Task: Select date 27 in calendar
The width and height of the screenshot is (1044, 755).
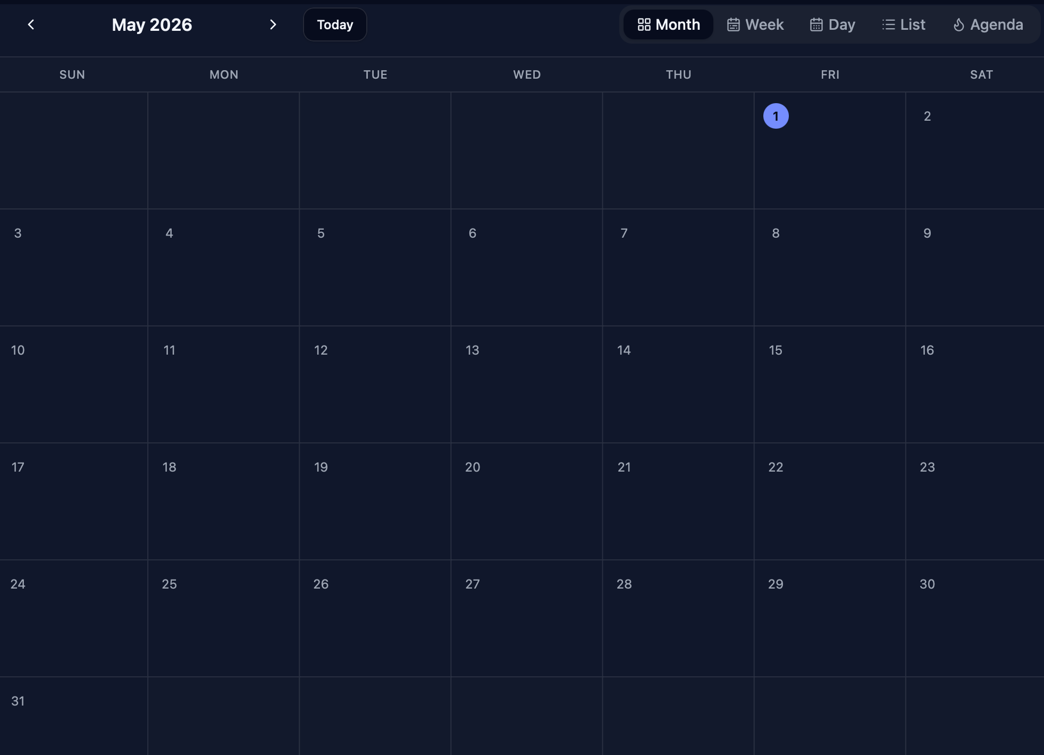Action: tap(472, 584)
